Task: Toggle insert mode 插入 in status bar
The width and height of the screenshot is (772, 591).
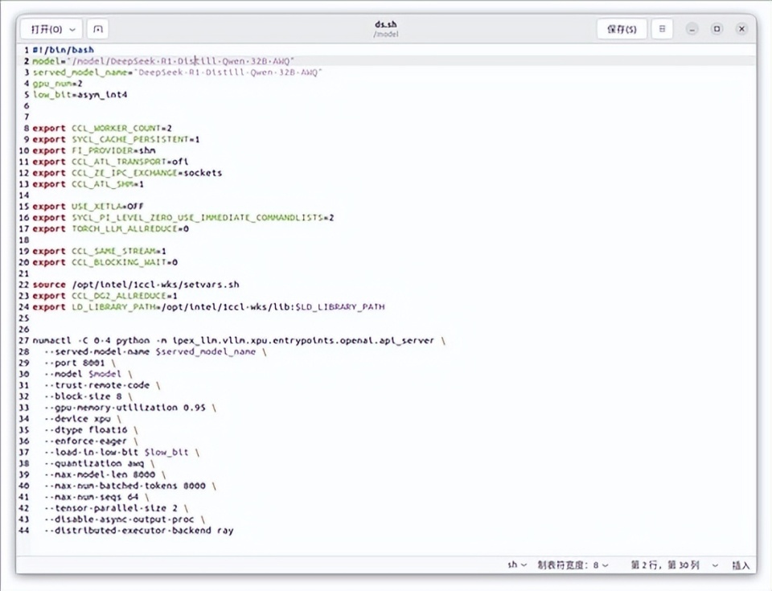Action: 740,565
